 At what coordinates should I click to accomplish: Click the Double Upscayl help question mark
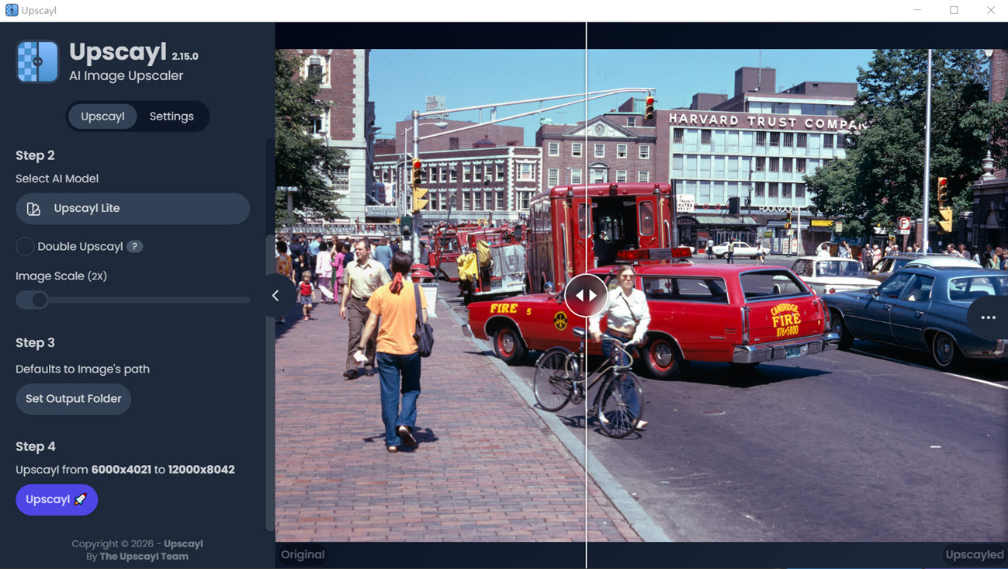(134, 246)
